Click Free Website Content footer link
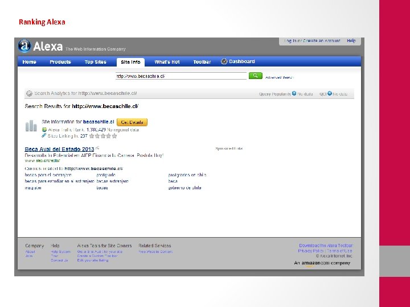Screen dimensions: 410x307 point(155,252)
